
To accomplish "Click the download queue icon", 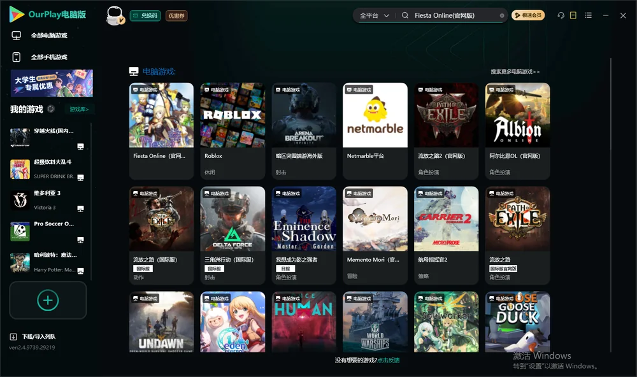I will point(13,337).
